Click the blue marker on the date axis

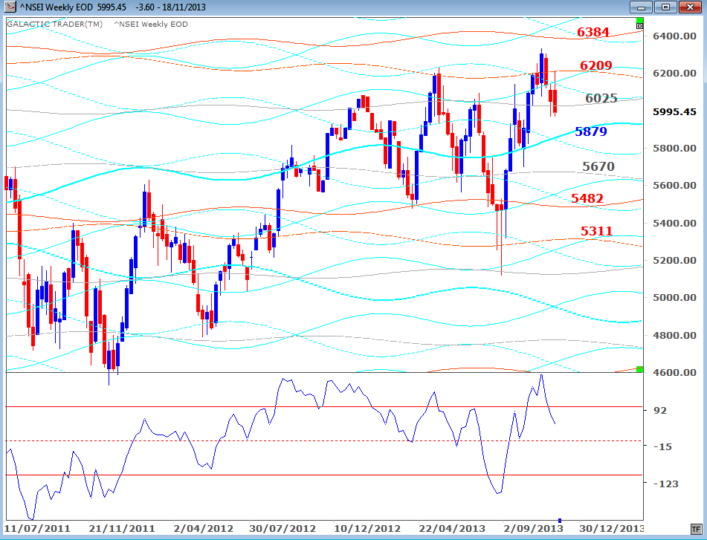(560, 521)
